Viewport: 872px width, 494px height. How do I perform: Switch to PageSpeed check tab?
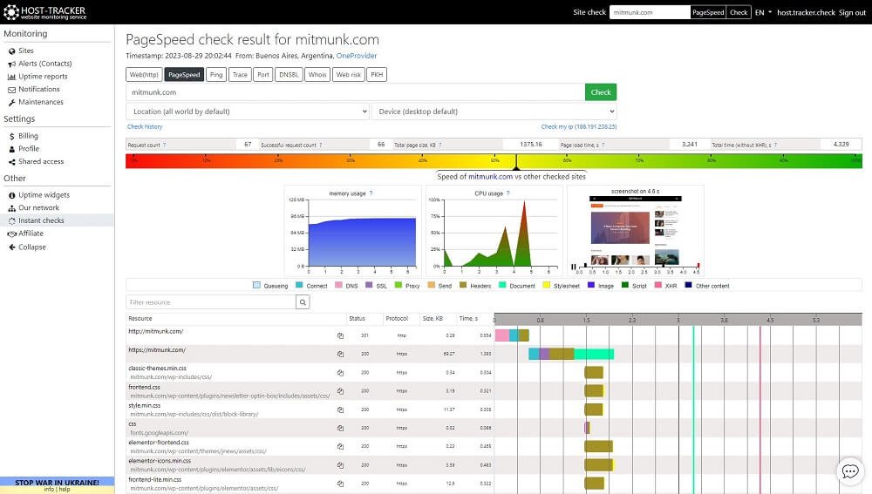point(184,74)
